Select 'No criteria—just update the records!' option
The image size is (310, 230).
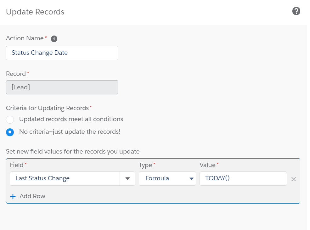coord(10,132)
